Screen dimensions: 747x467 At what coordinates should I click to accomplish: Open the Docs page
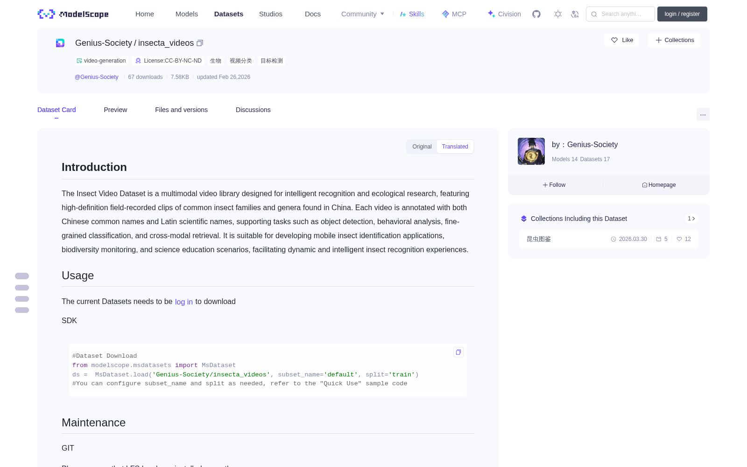coord(313,14)
